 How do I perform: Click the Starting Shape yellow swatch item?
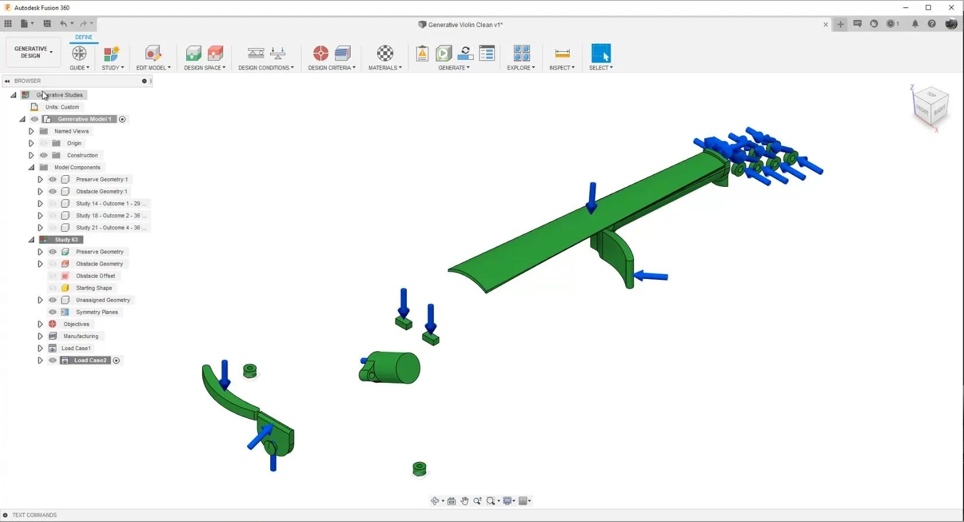click(x=66, y=288)
